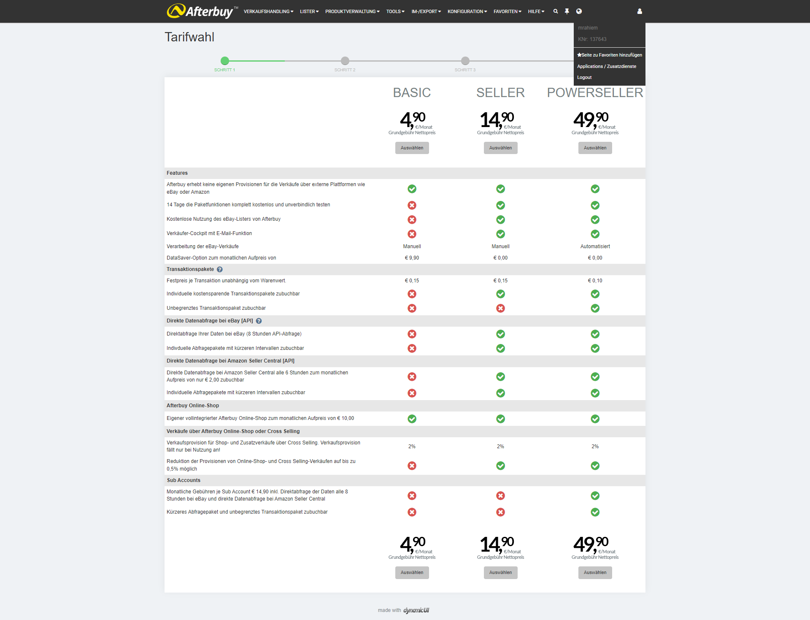Click the user profile icon
Screen dimensions: 810x620
(639, 11)
